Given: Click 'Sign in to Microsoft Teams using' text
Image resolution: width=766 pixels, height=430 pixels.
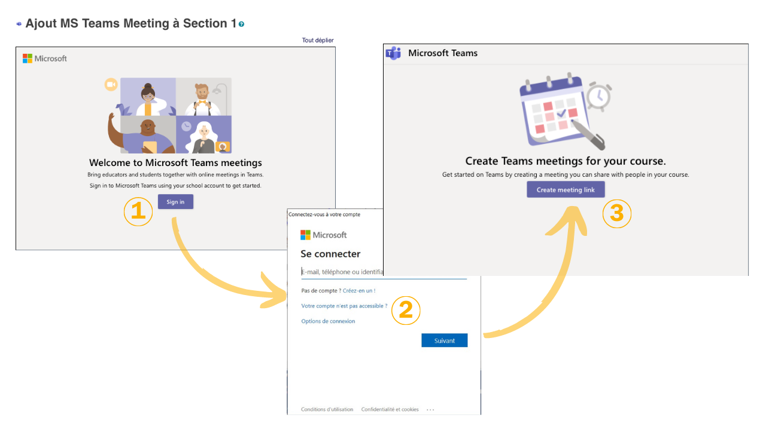Looking at the screenshot, I should (175, 186).
